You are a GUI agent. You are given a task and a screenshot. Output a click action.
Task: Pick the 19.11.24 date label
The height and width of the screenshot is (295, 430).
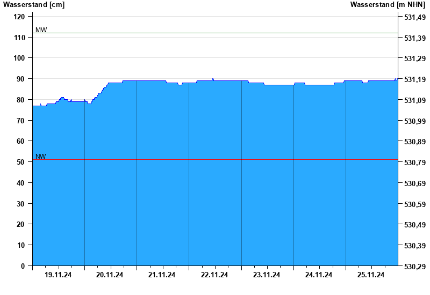[58, 275]
